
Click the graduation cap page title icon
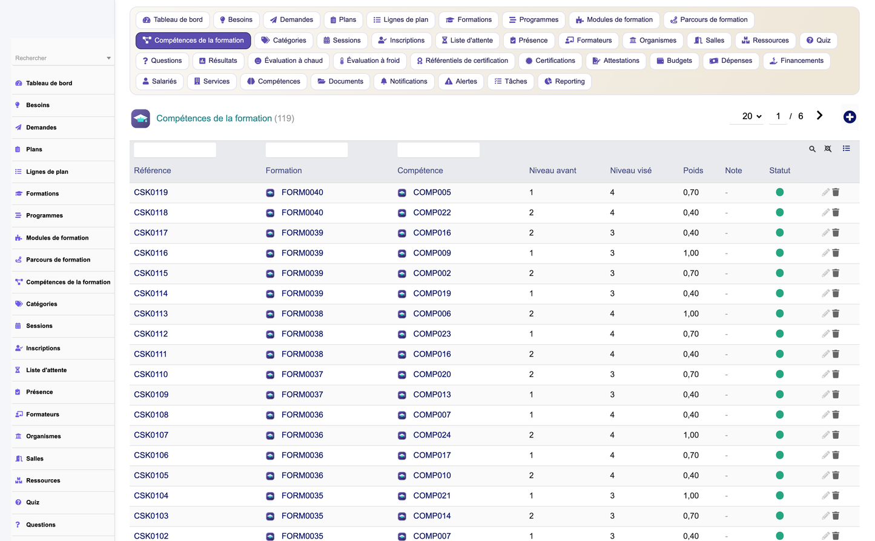click(x=140, y=119)
